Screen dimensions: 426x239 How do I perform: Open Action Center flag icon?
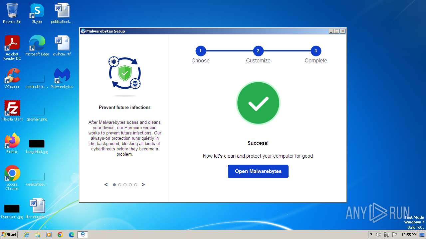click(x=394, y=235)
